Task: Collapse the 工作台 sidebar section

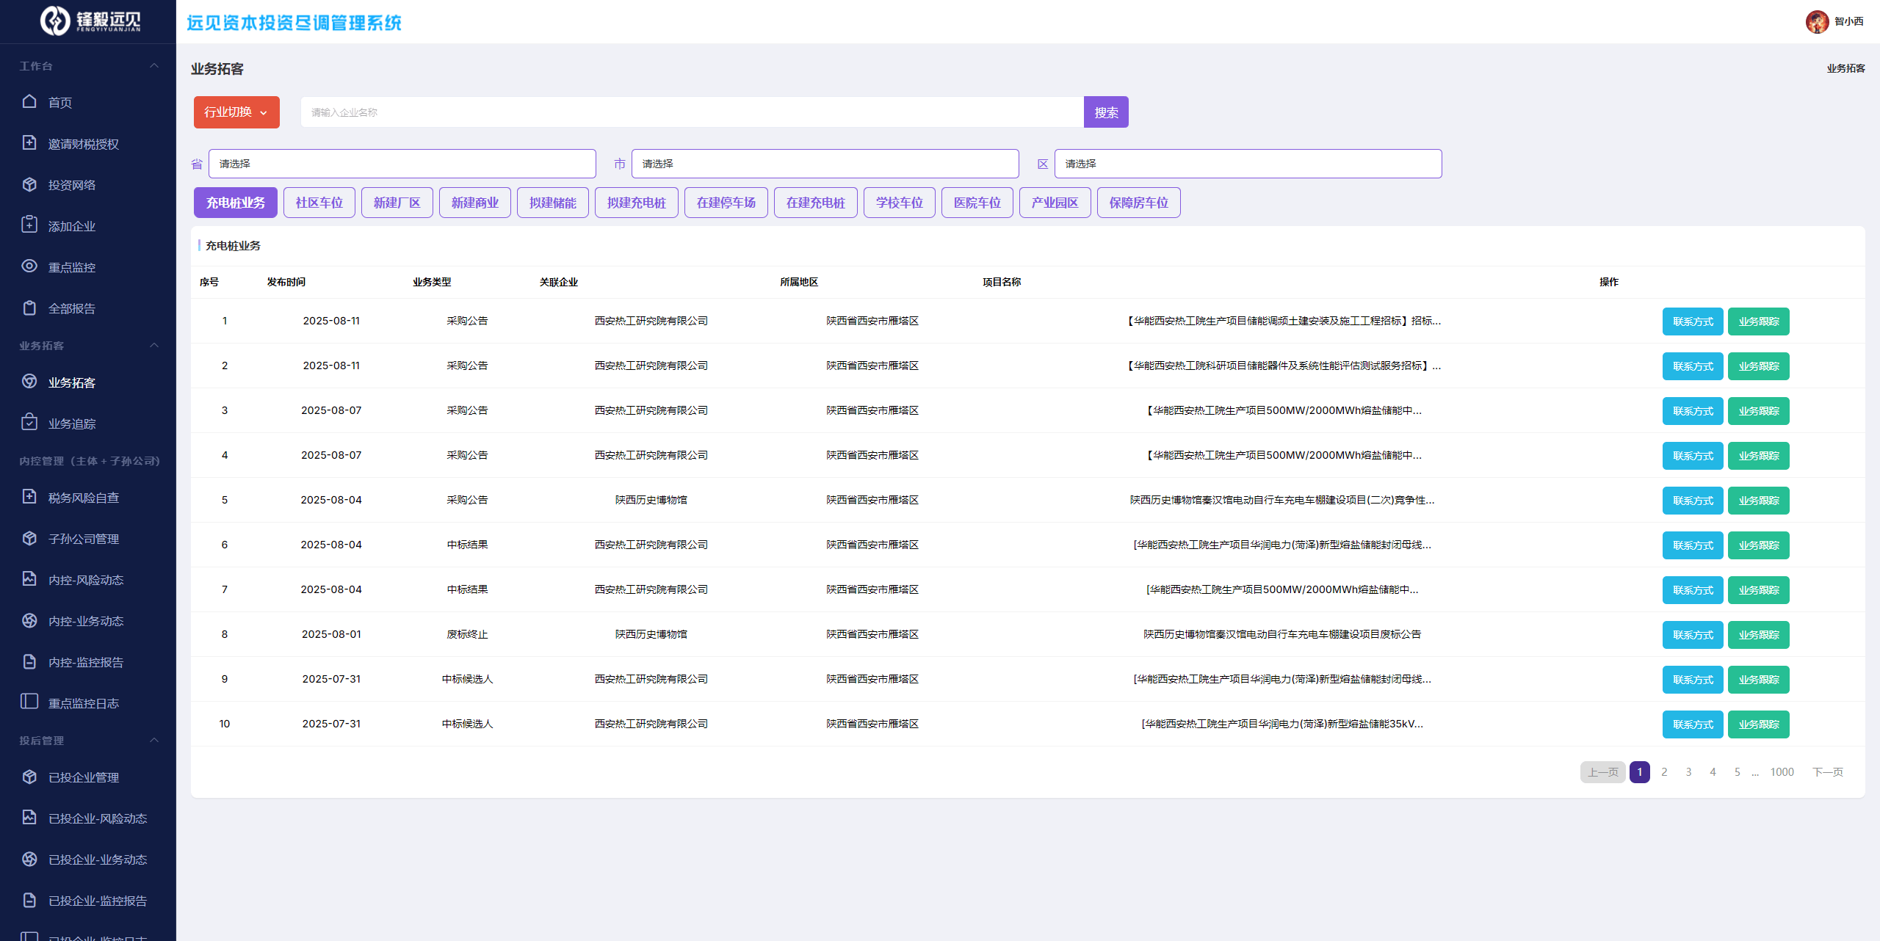Action: coord(154,66)
